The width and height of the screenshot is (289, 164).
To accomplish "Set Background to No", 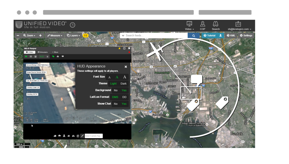I will [116, 90].
